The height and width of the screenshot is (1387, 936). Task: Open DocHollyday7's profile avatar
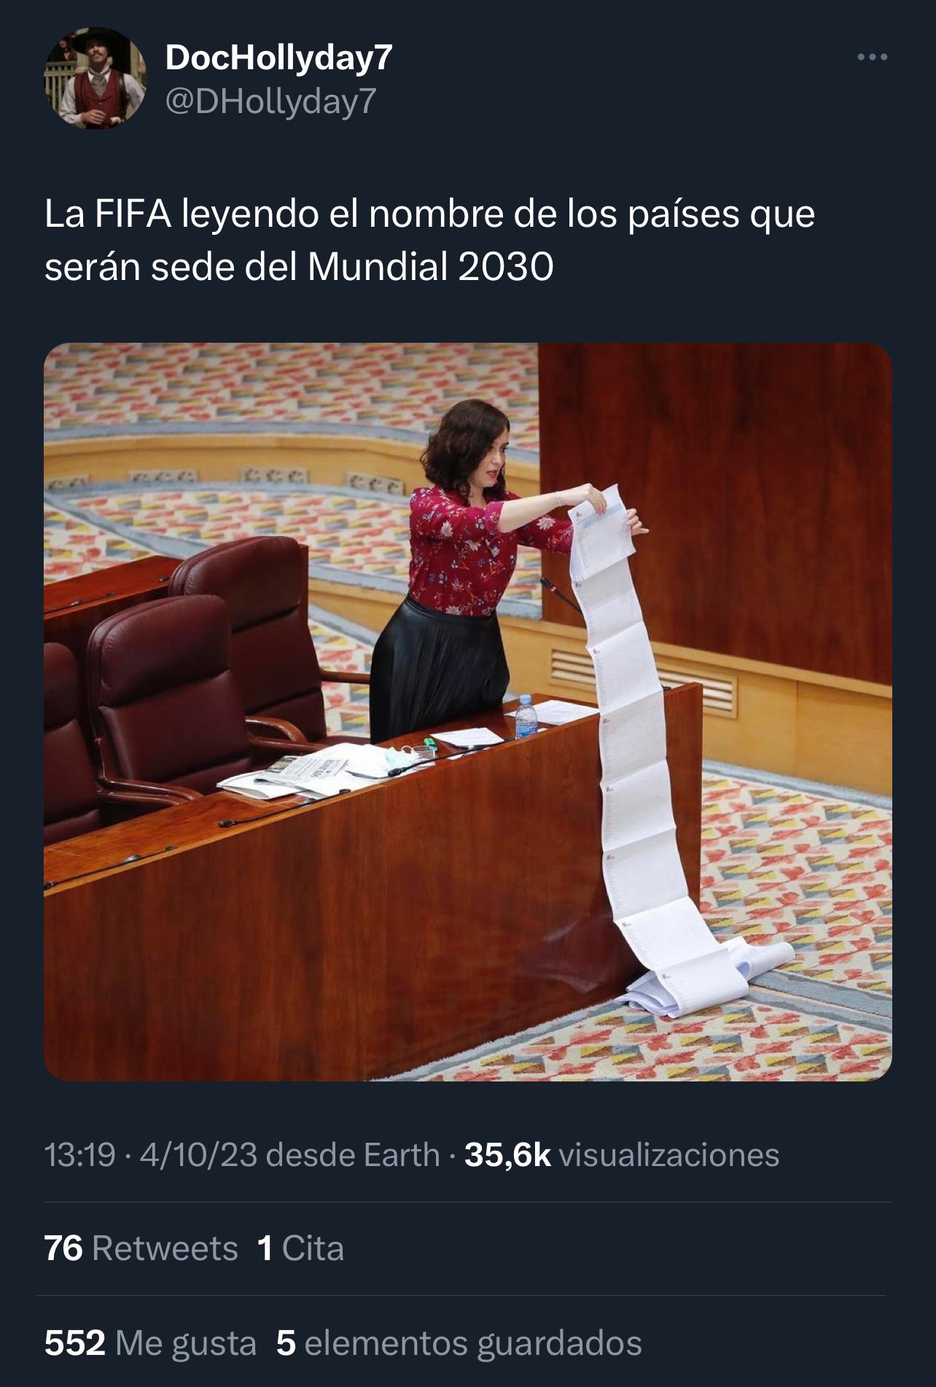(x=95, y=79)
